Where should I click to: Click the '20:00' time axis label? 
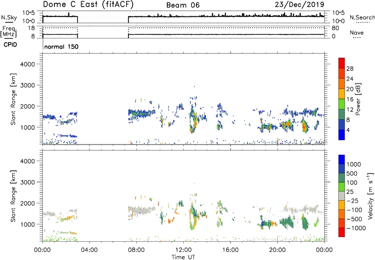coord(277,250)
